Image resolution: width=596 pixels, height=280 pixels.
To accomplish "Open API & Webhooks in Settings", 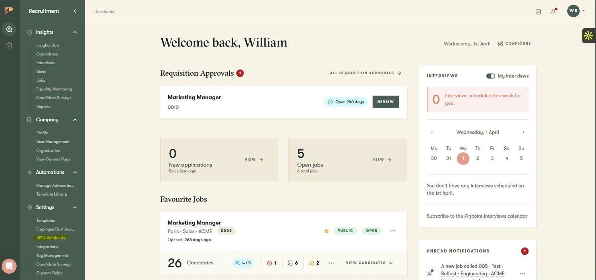I will pyautogui.click(x=51, y=238).
